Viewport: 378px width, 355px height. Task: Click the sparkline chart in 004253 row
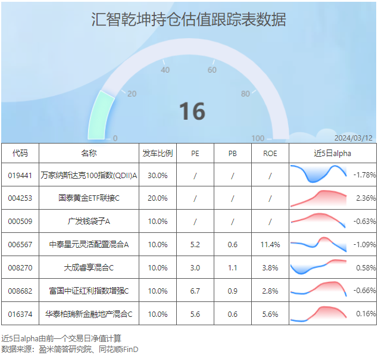tap(318, 199)
